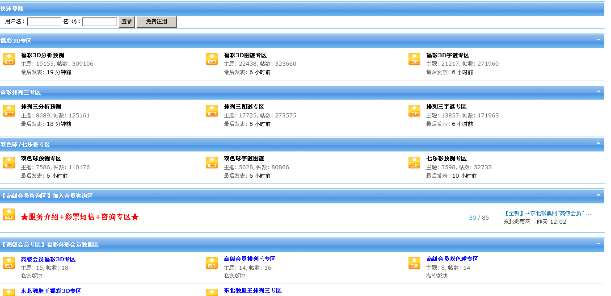611x296 pixels.
Task: Click the NEW icon beside 七乐彩预测专区
Action: coord(414,163)
